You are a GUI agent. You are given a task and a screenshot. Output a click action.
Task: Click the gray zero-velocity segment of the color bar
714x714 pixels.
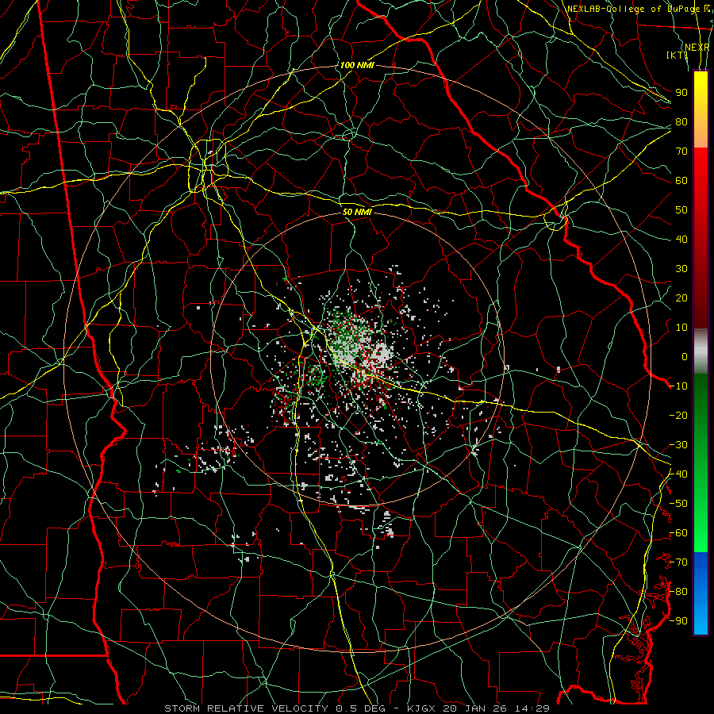point(701,351)
